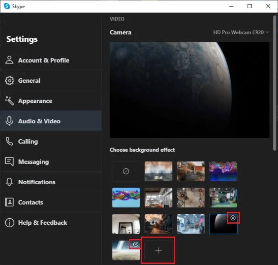
Task: Choose the brown overhead room background
Action: click(191, 197)
